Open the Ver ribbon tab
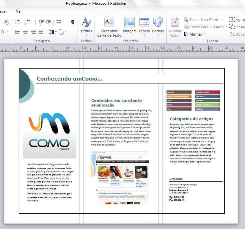245x229 pixels. [19, 11]
